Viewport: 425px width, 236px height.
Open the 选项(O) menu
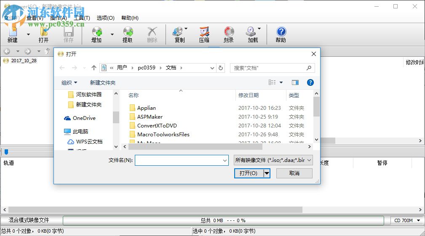click(105, 18)
